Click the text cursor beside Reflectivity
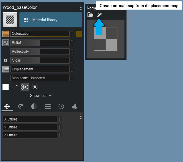Image resolution: width=183 pixels, height=162 pixels. click(72, 52)
